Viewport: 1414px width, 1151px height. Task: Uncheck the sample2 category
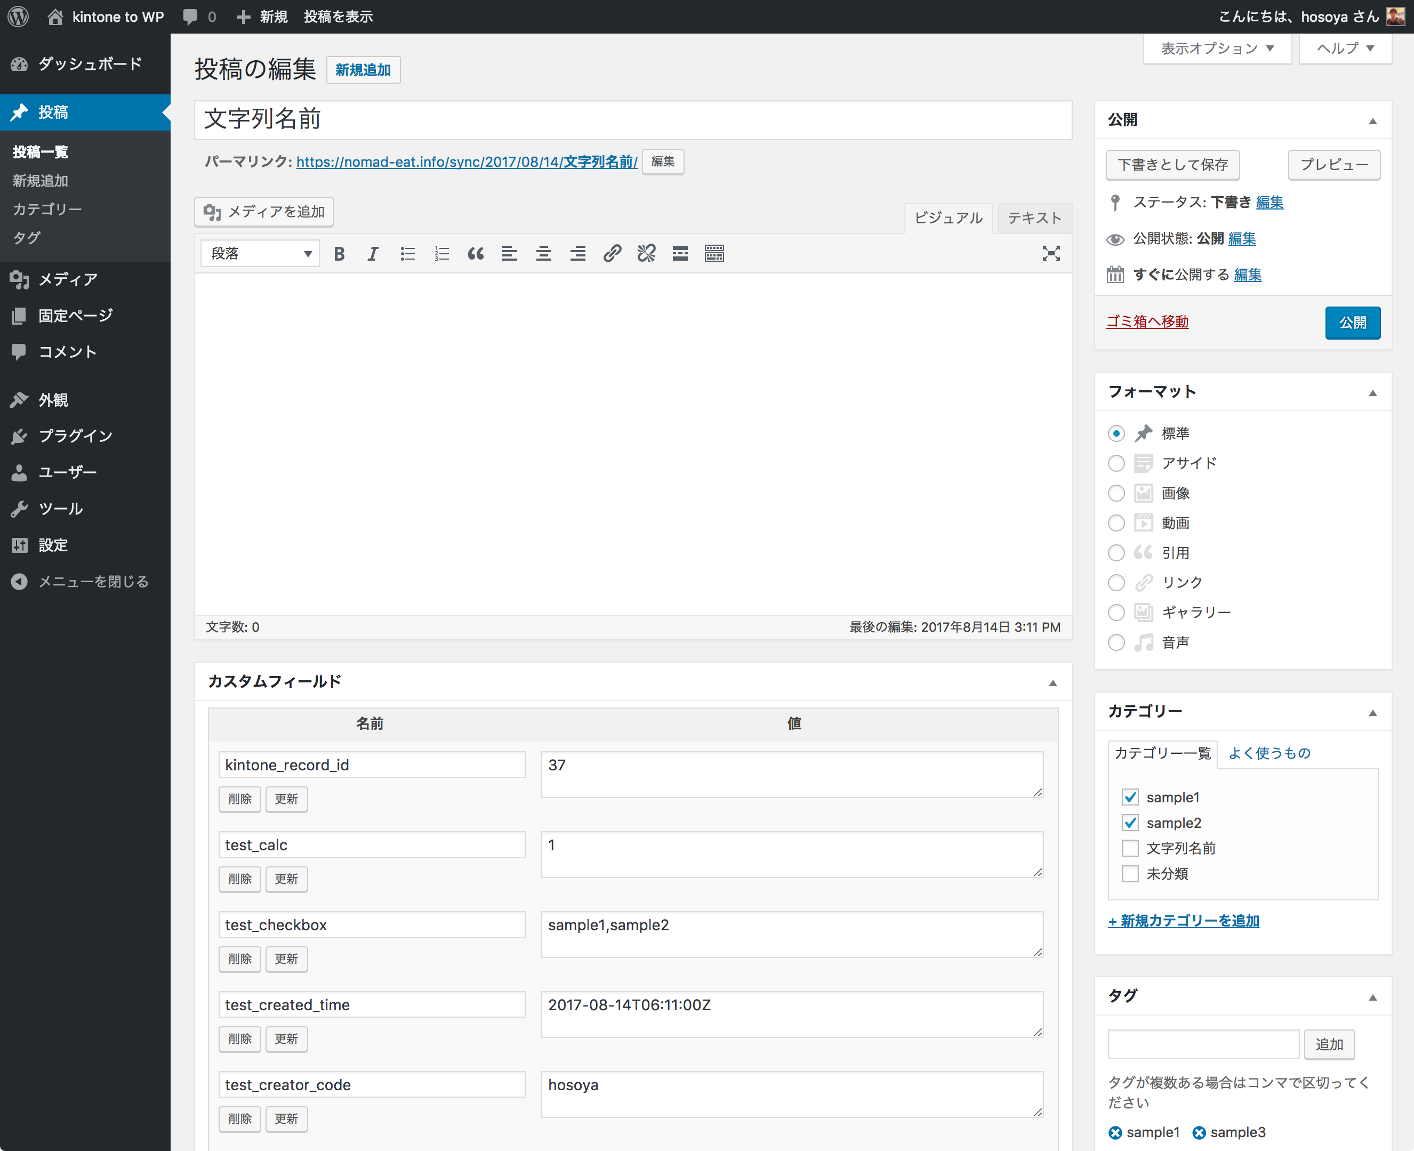1130,823
